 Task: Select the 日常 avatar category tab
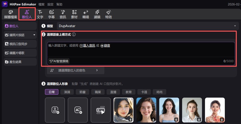click(52, 92)
